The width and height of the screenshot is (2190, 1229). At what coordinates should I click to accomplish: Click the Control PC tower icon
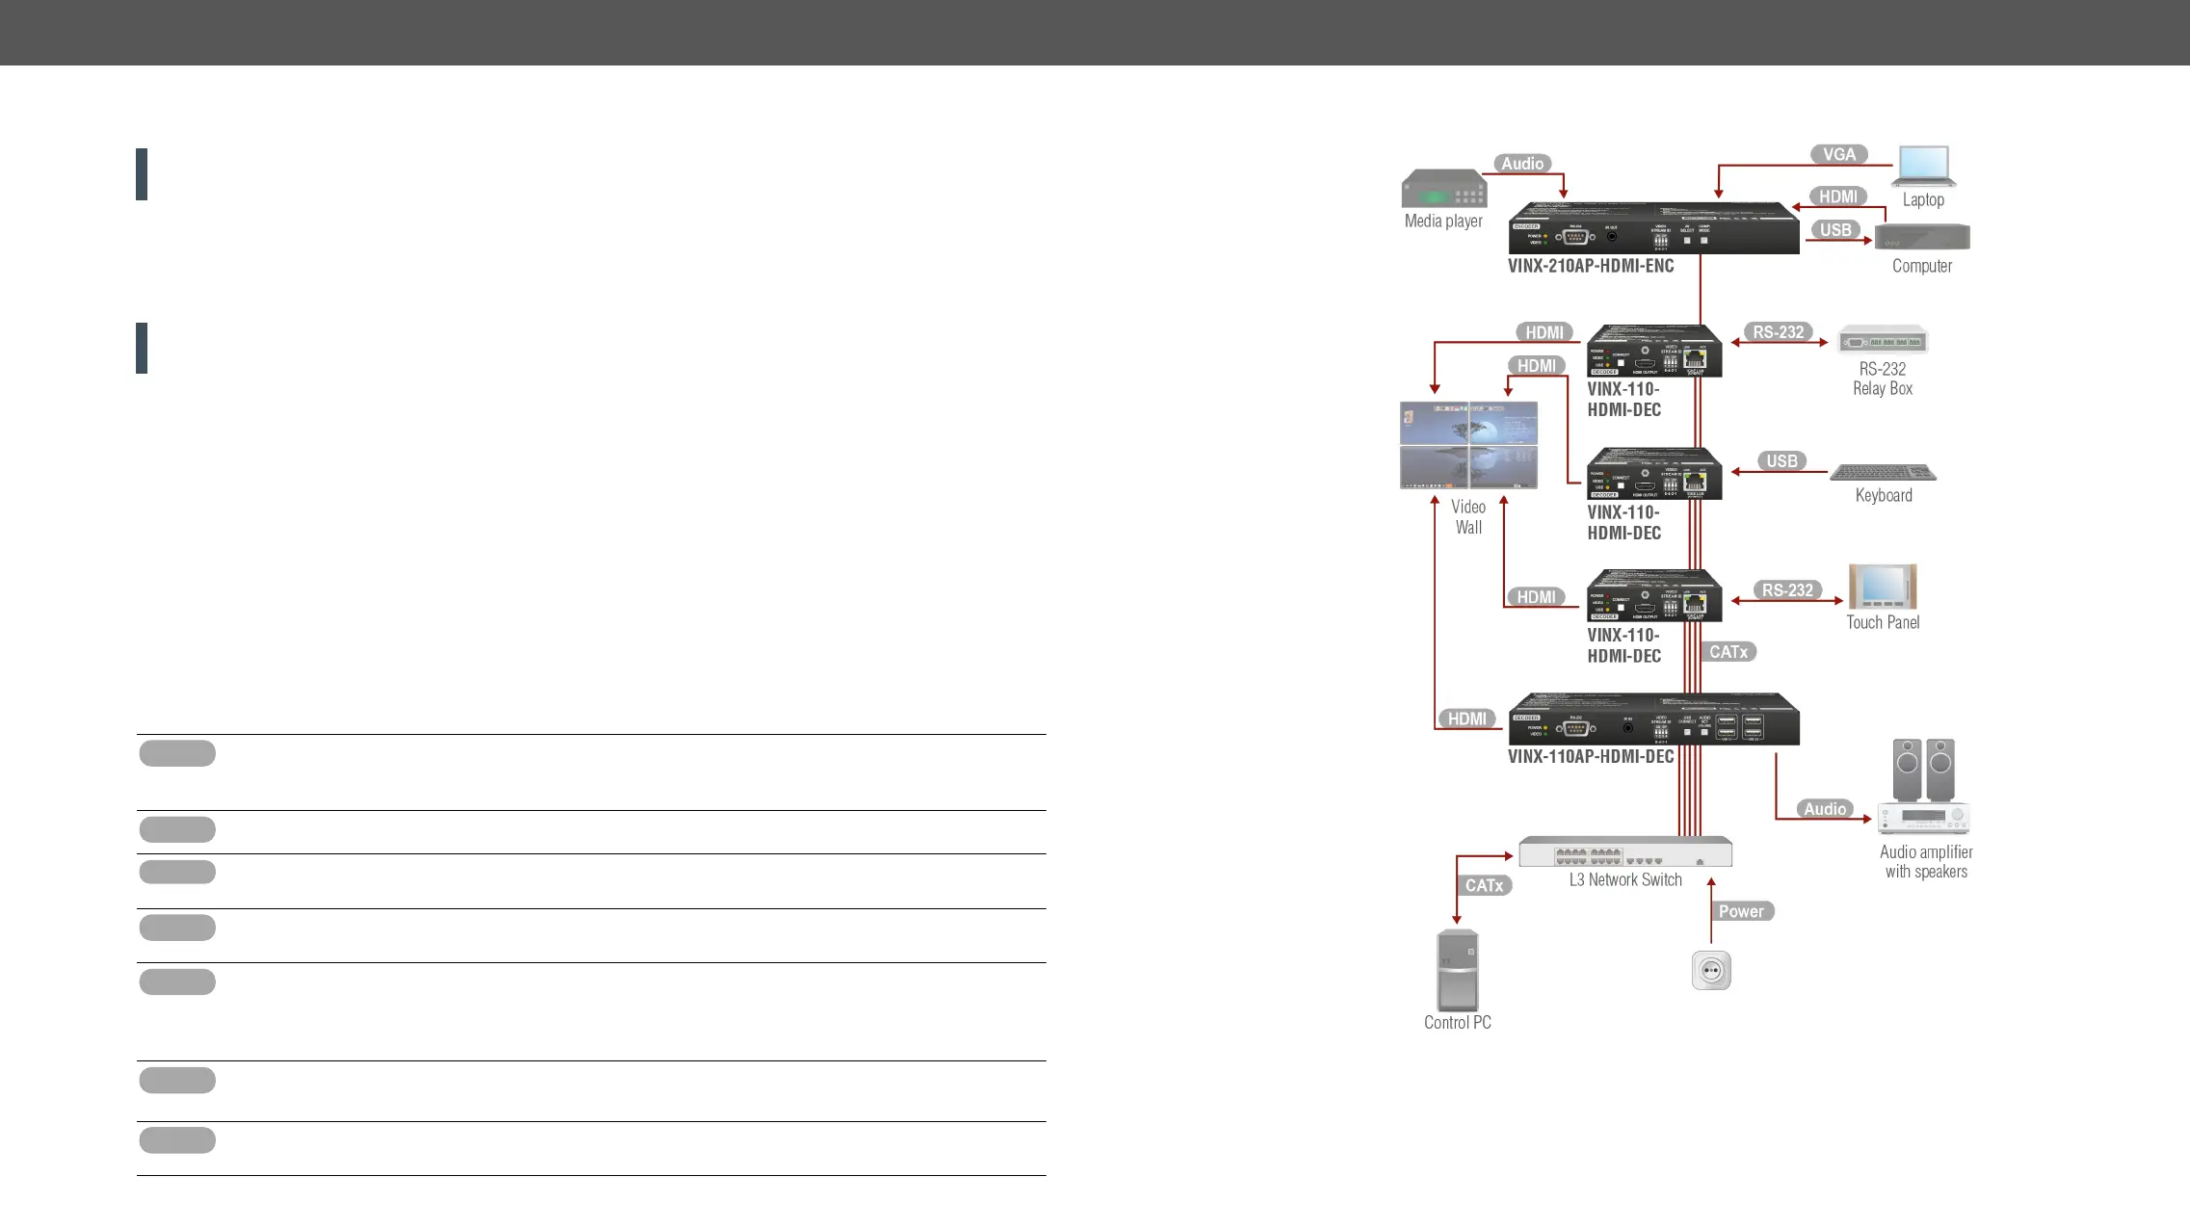click(1458, 970)
